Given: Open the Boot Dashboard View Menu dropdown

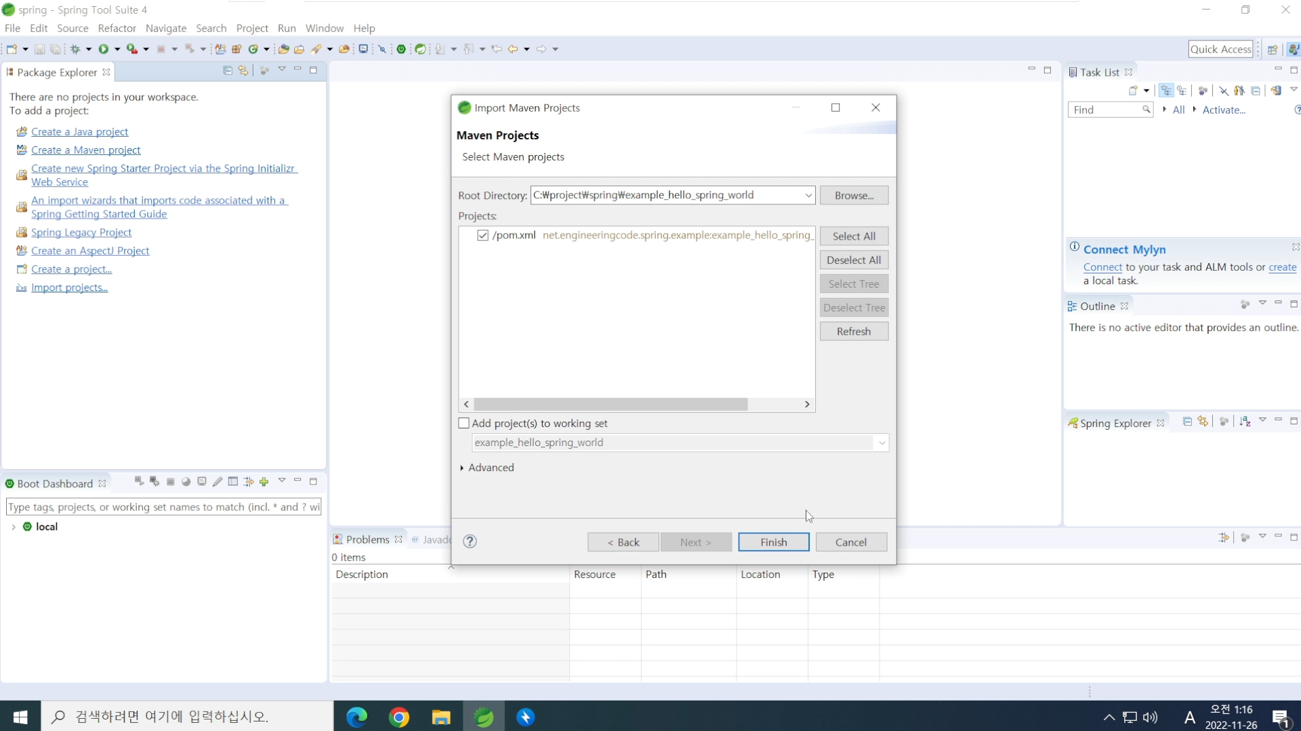Looking at the screenshot, I should pyautogui.click(x=282, y=481).
